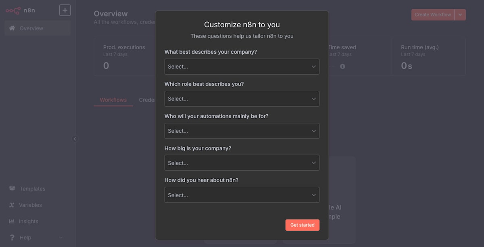
Task: Open the 'How did you hear' dropdown
Action: click(242, 195)
